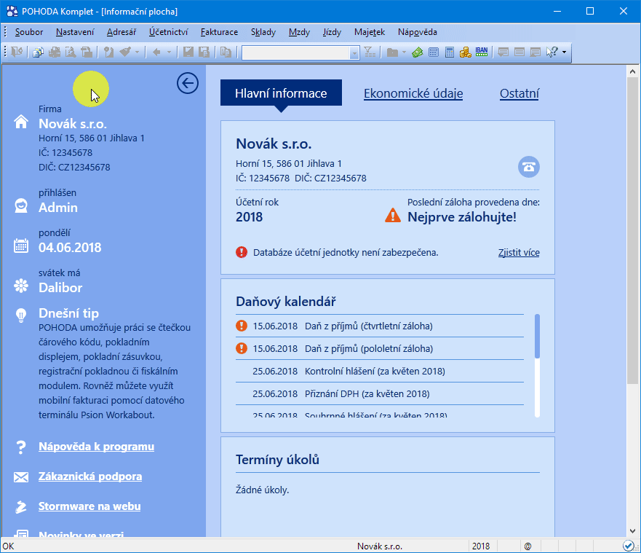
Task: Open the Sklady menu
Action: pyautogui.click(x=263, y=32)
